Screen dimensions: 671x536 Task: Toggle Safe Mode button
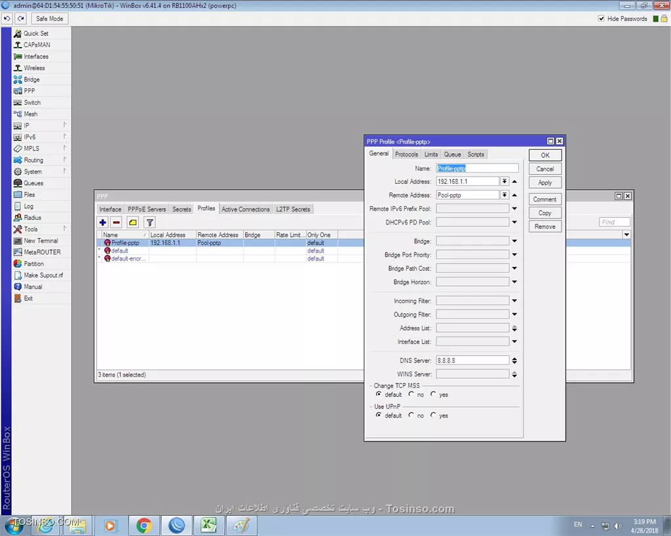click(x=50, y=19)
